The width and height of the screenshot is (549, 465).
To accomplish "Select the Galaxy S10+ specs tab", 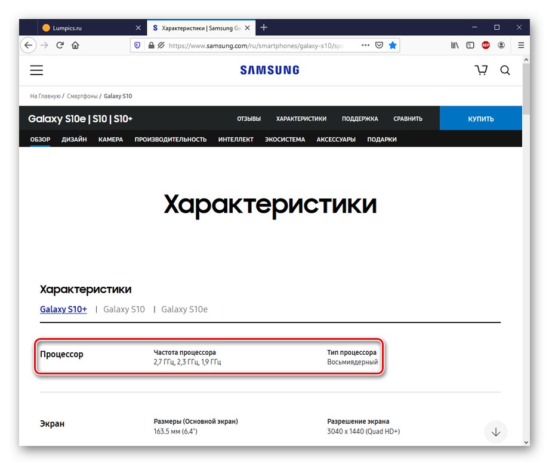I will point(63,309).
